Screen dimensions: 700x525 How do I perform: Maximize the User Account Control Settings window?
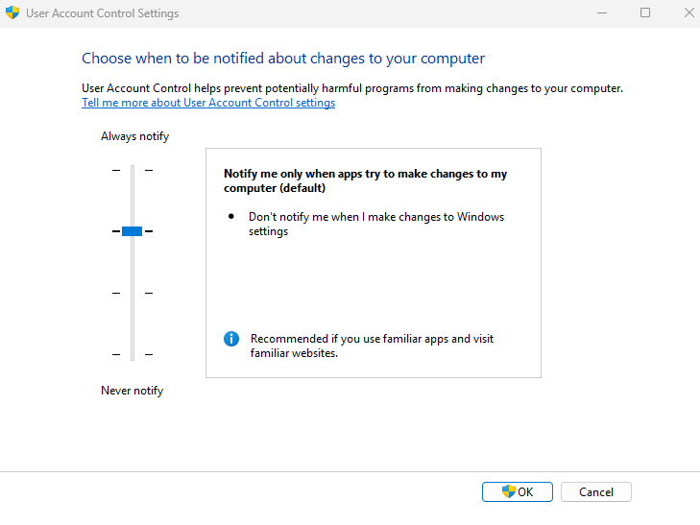(645, 12)
